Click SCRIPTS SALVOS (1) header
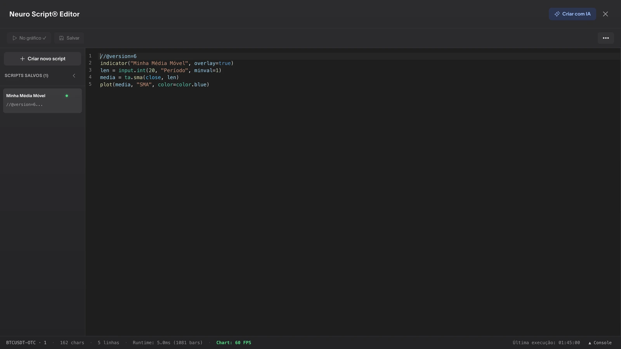 [26, 76]
